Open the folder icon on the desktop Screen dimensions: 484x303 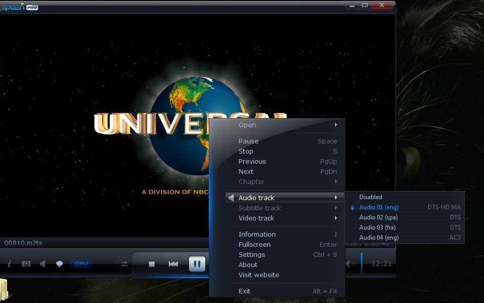4,289
